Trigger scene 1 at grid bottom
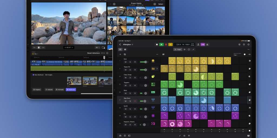This screenshot has width=277, height=138. (164, 131)
